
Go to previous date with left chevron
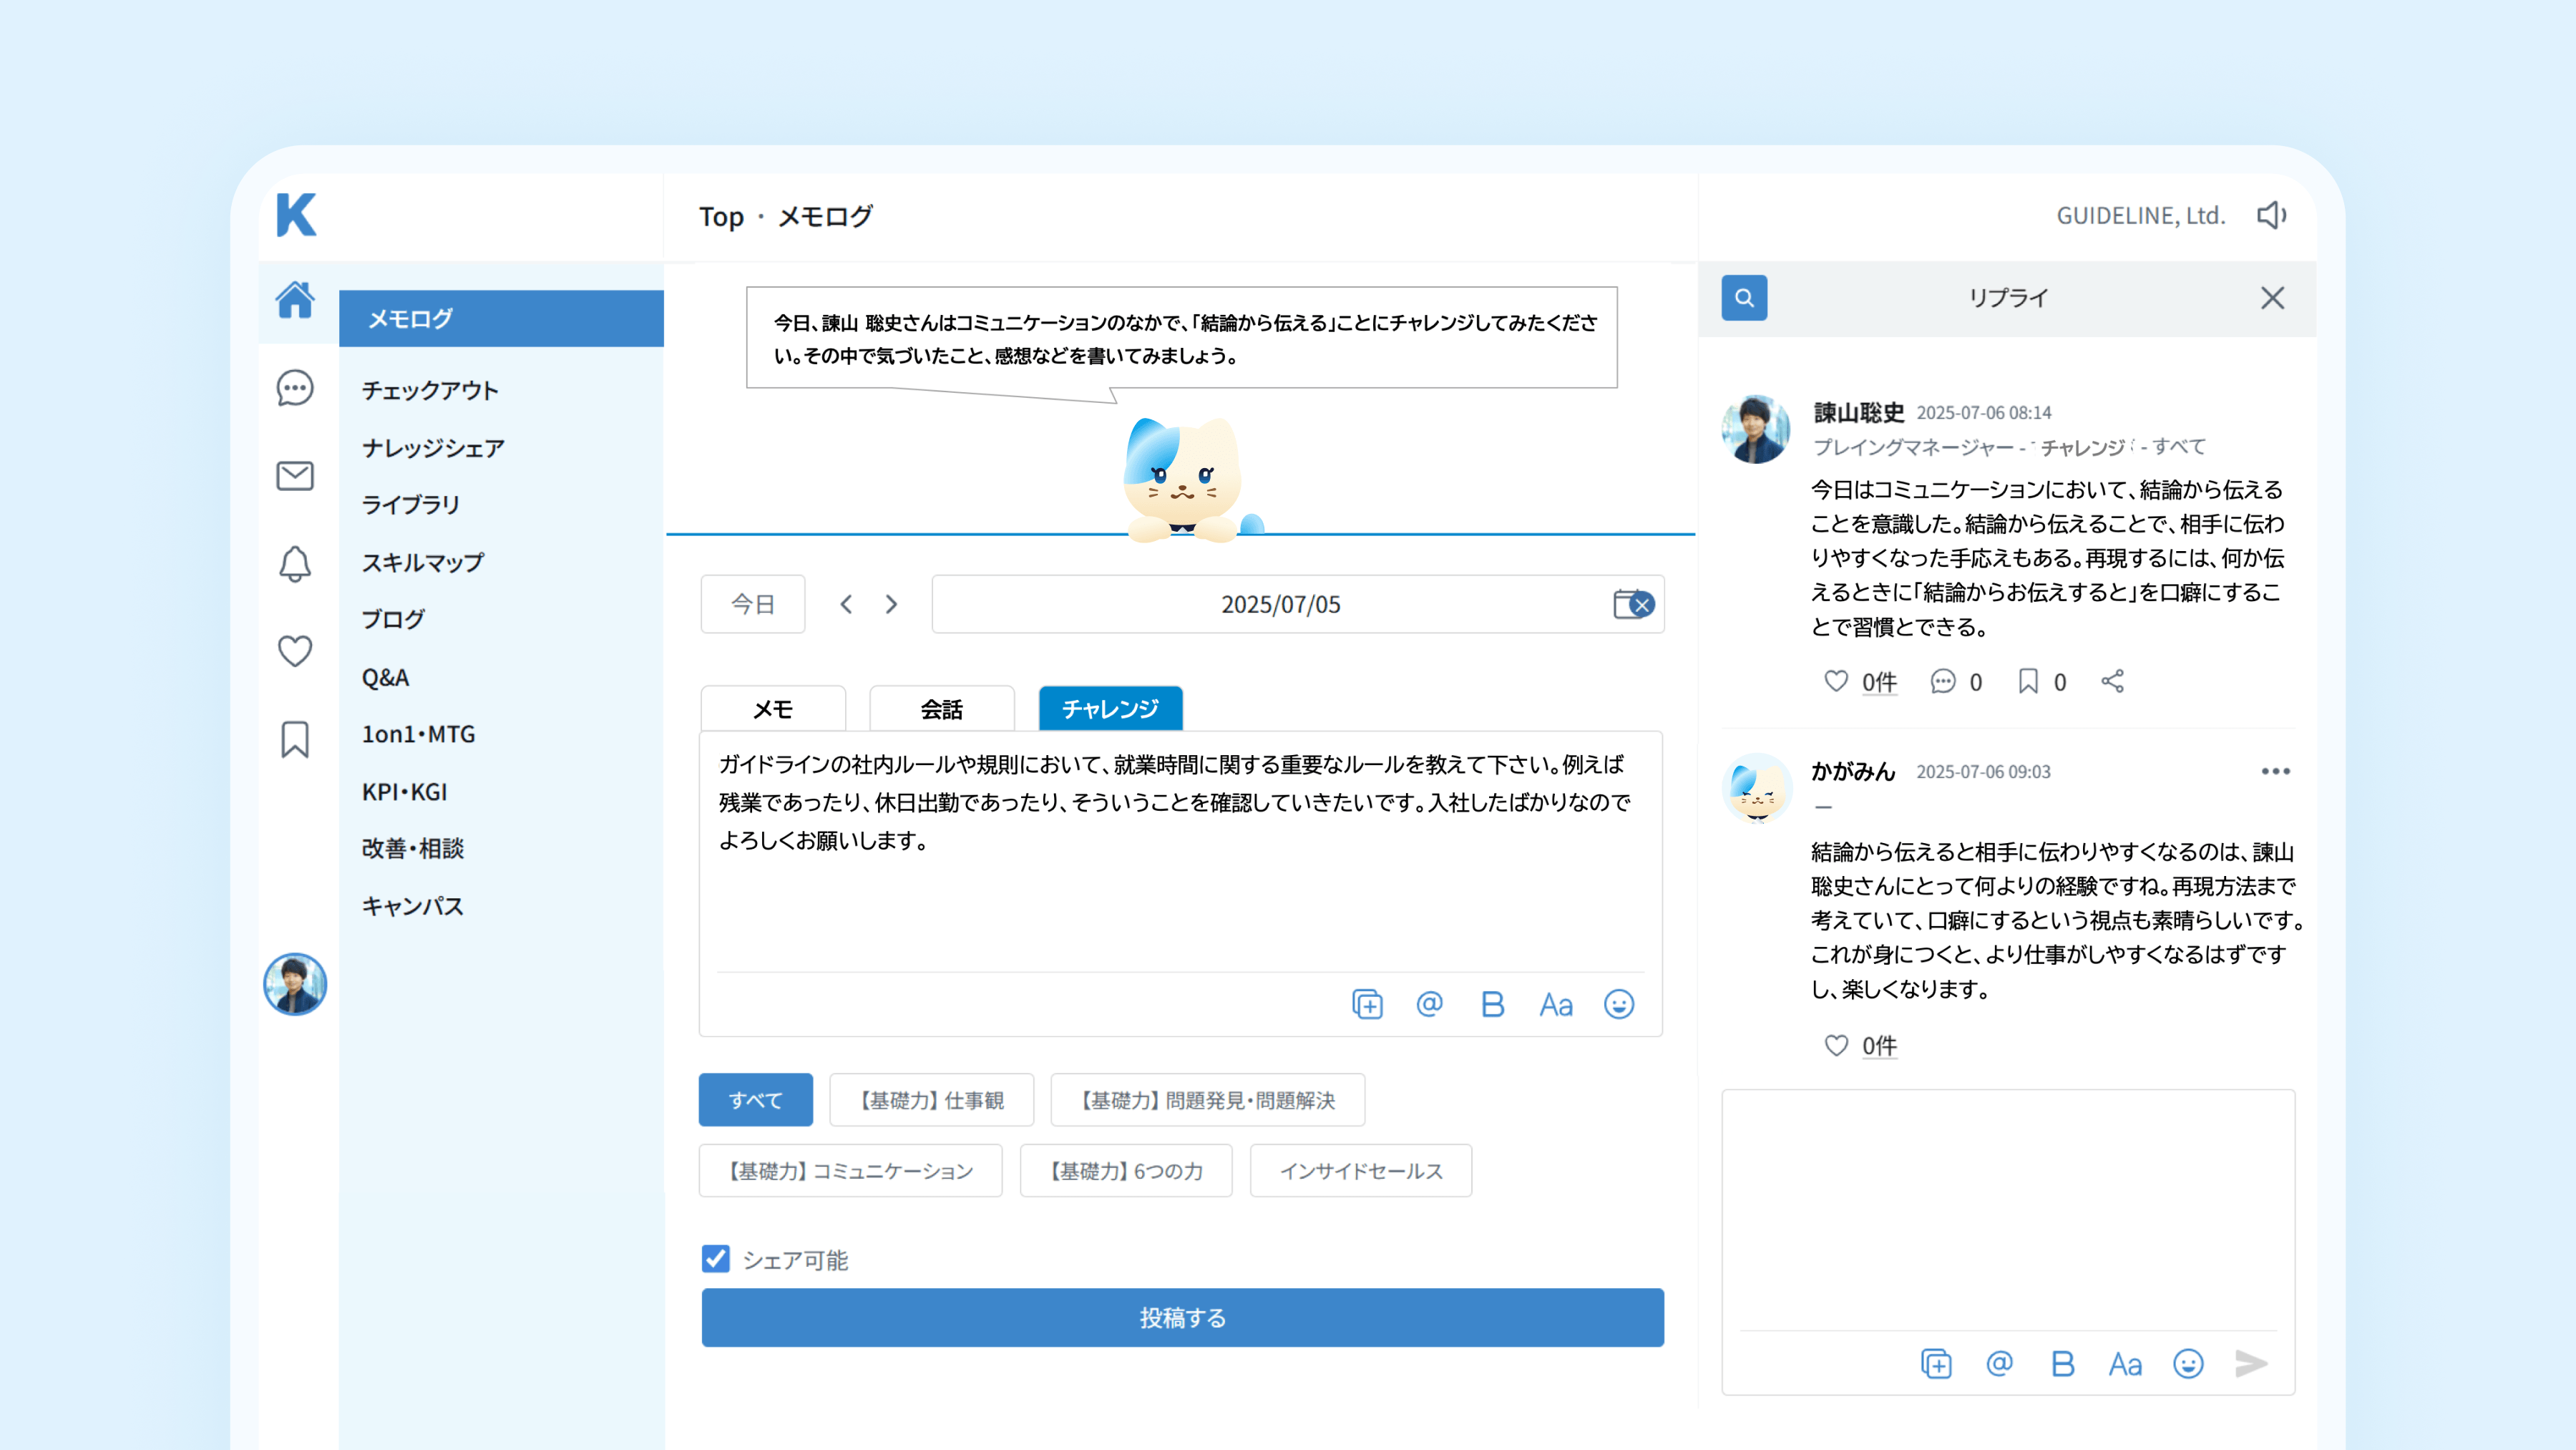tap(846, 604)
